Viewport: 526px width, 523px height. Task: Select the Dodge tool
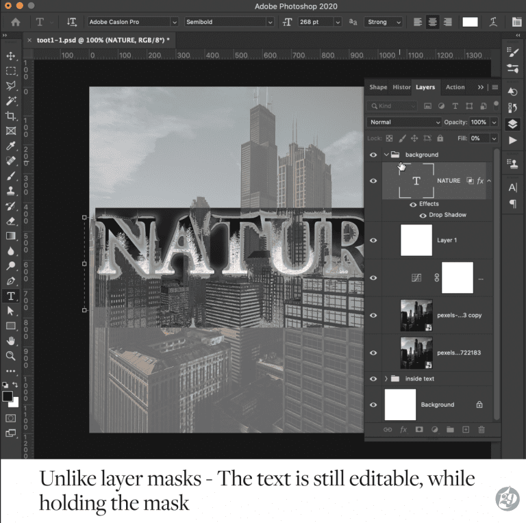click(11, 266)
